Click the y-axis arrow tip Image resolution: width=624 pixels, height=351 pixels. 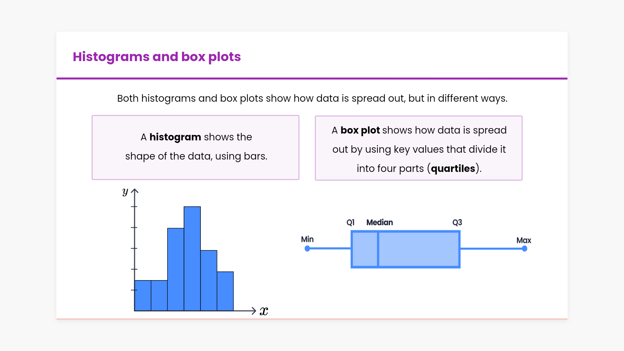click(135, 190)
